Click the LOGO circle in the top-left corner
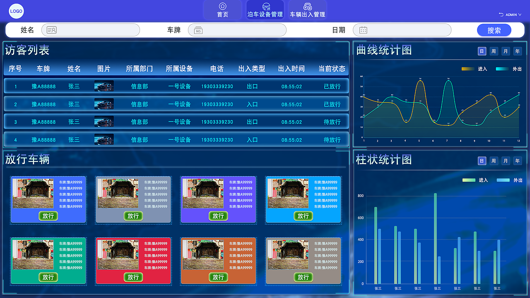The width and height of the screenshot is (530, 298). (16, 11)
